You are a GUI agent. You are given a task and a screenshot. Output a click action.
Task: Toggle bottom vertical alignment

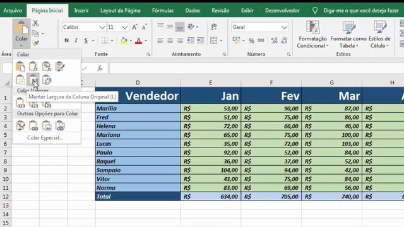(x=180, y=26)
